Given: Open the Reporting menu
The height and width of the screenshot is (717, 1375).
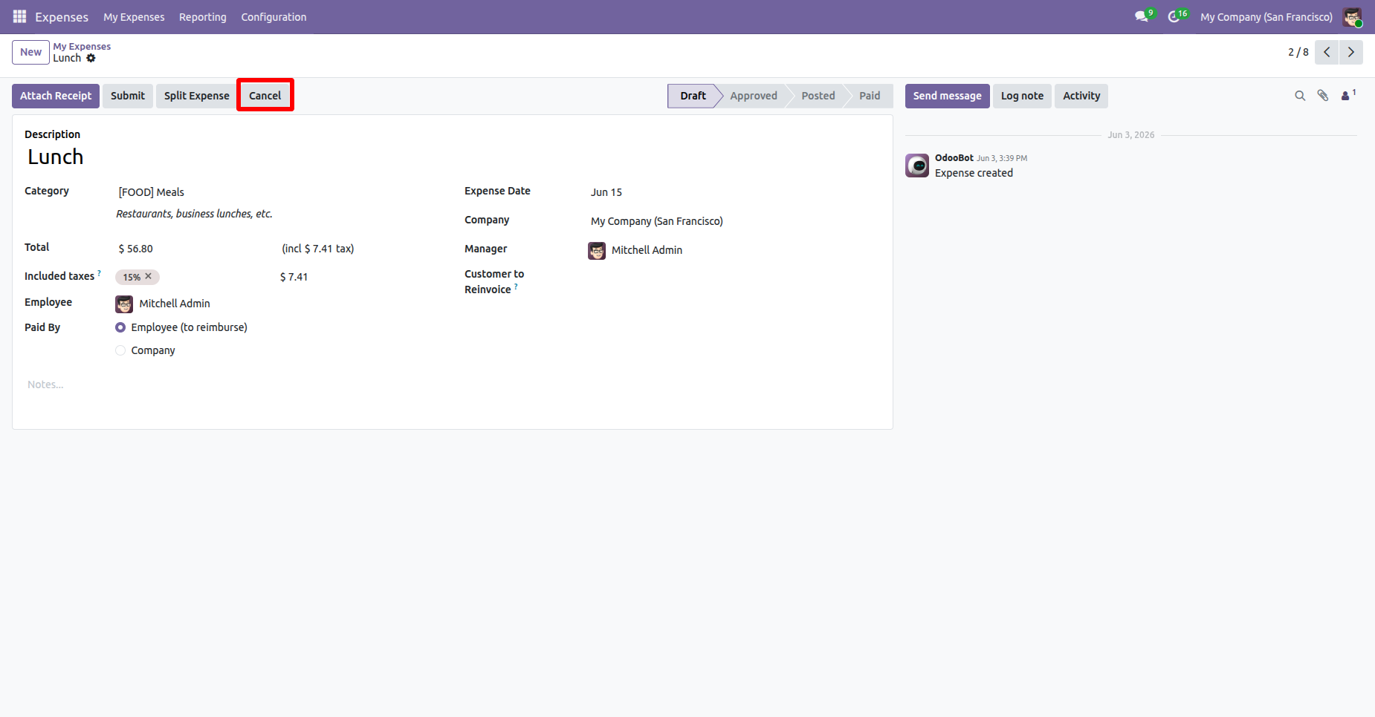Looking at the screenshot, I should 202,16.
